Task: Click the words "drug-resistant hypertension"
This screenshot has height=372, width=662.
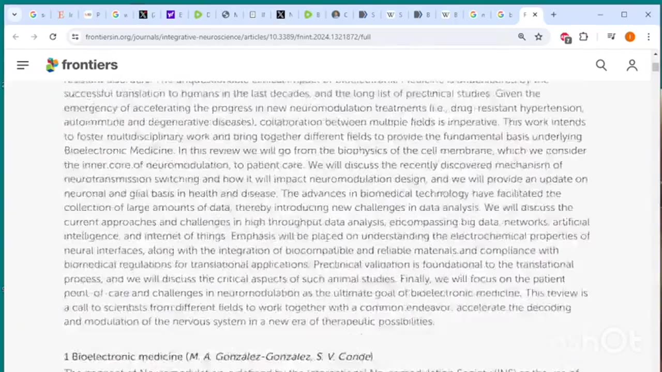Action: coord(517,108)
